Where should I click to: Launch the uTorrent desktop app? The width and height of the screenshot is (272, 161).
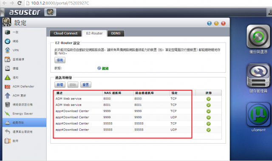tap(258, 115)
